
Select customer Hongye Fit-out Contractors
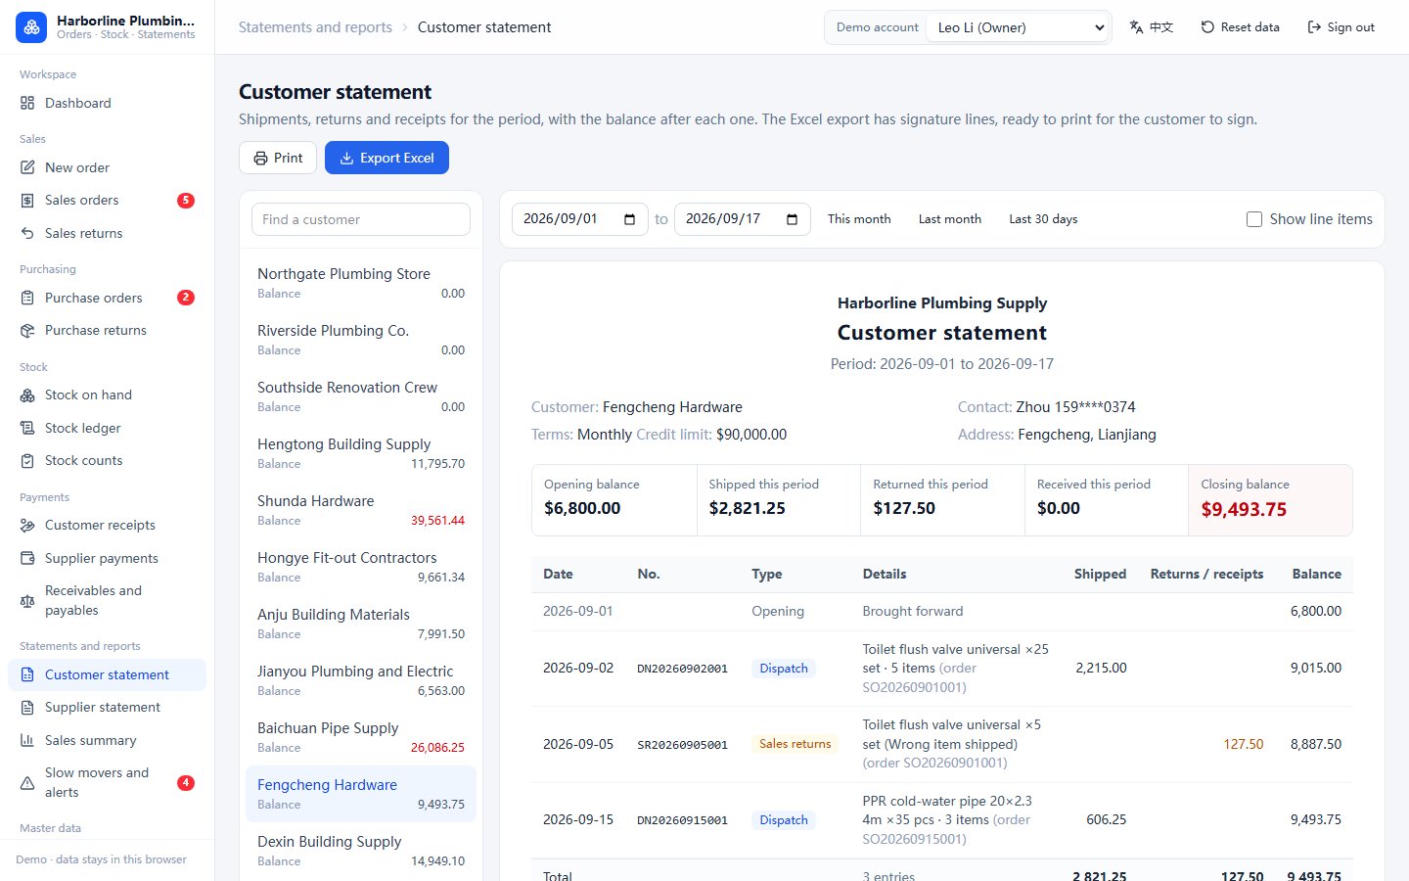361,567
